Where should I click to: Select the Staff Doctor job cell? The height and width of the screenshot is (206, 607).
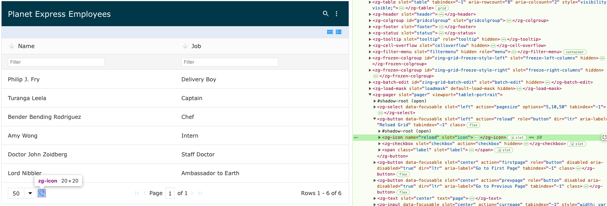(262, 154)
